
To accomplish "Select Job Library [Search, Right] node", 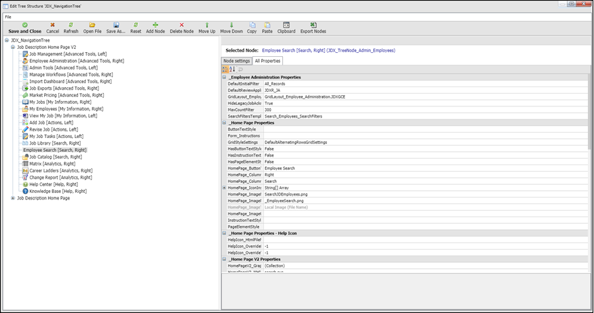I will [x=55, y=143].
